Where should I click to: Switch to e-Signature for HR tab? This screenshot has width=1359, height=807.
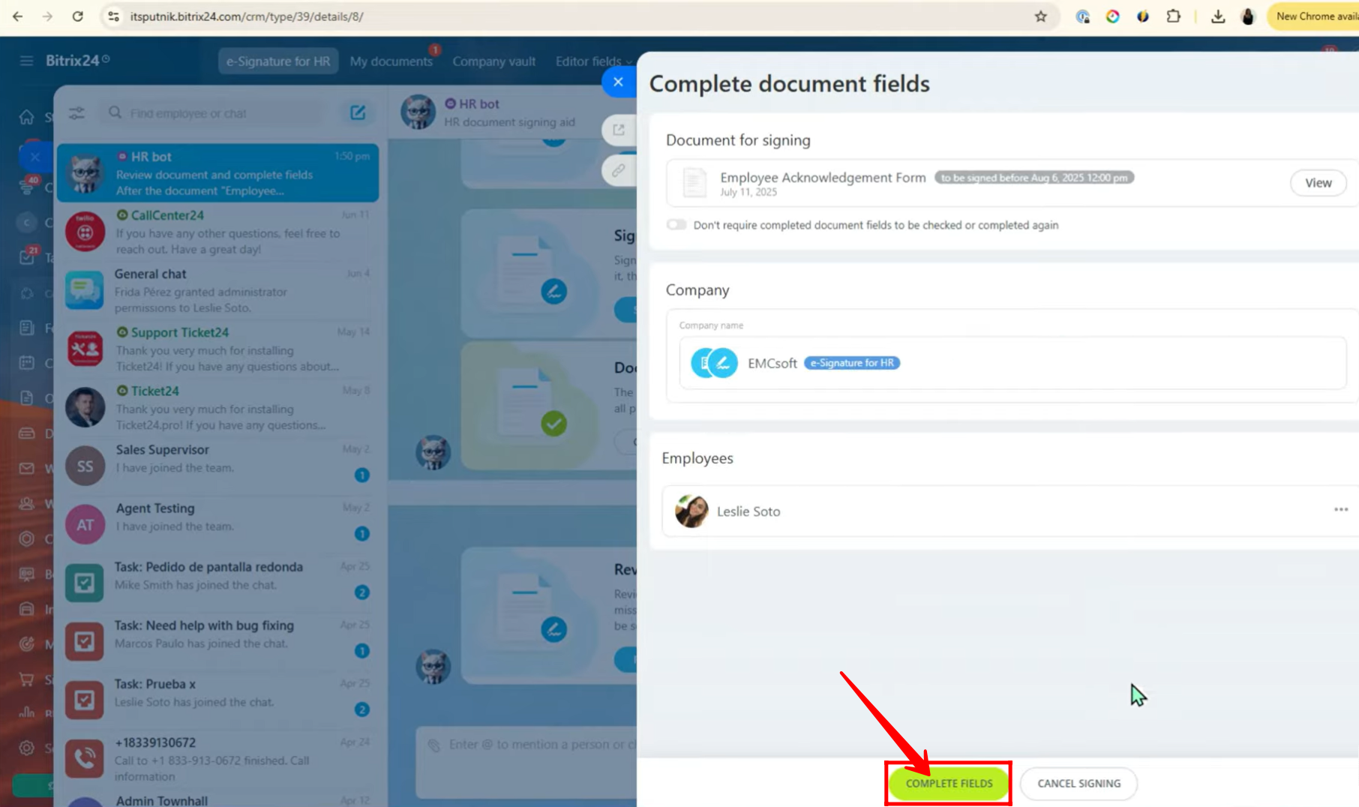tap(278, 61)
